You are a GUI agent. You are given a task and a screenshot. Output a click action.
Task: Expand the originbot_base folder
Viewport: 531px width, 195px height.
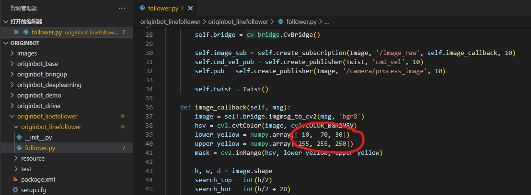click(37, 64)
